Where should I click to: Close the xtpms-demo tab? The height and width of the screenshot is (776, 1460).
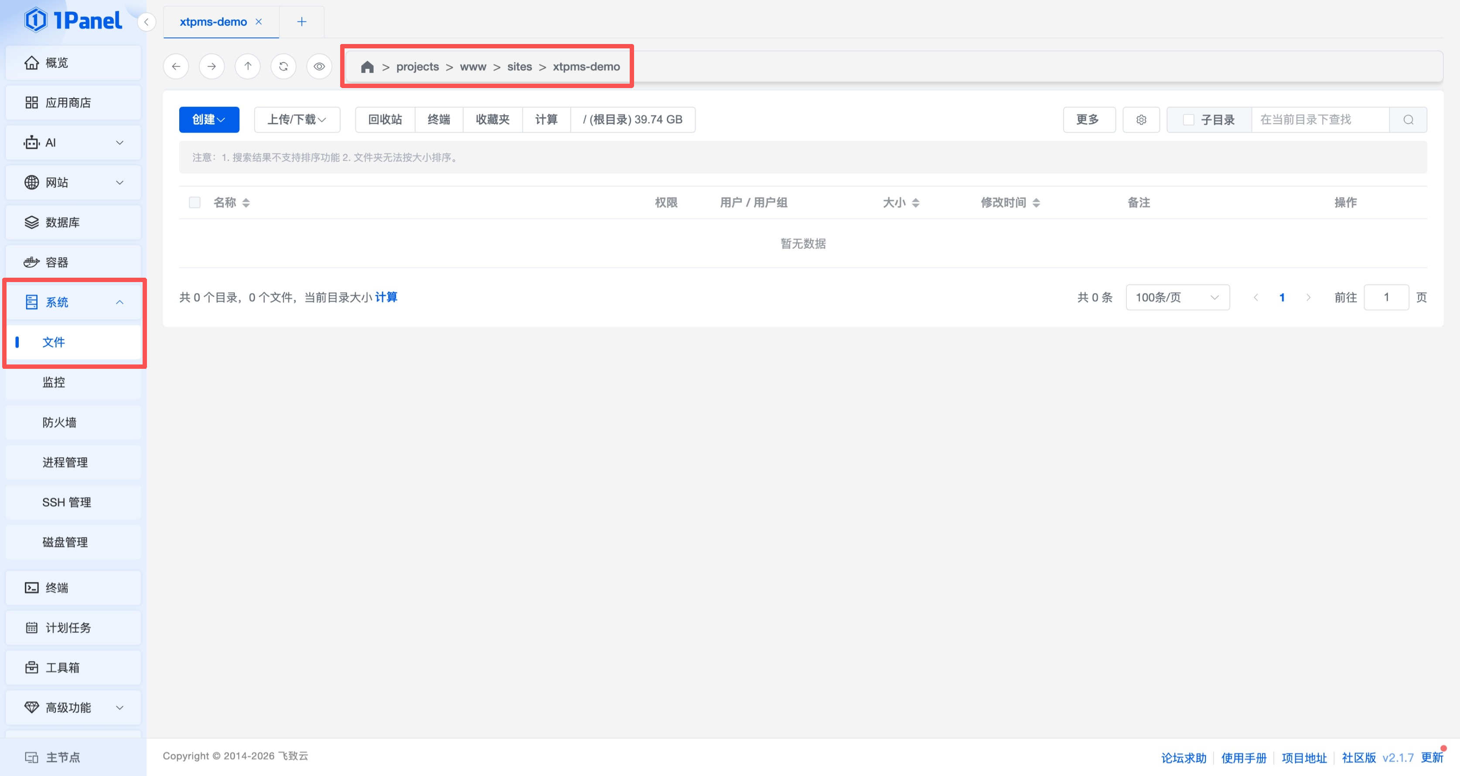(x=259, y=22)
